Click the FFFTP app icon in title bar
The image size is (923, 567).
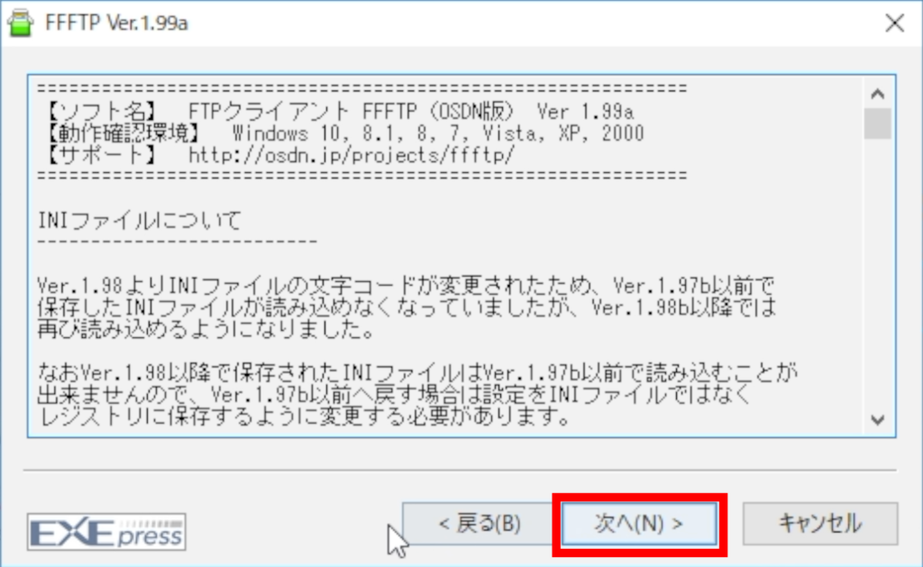(x=21, y=23)
